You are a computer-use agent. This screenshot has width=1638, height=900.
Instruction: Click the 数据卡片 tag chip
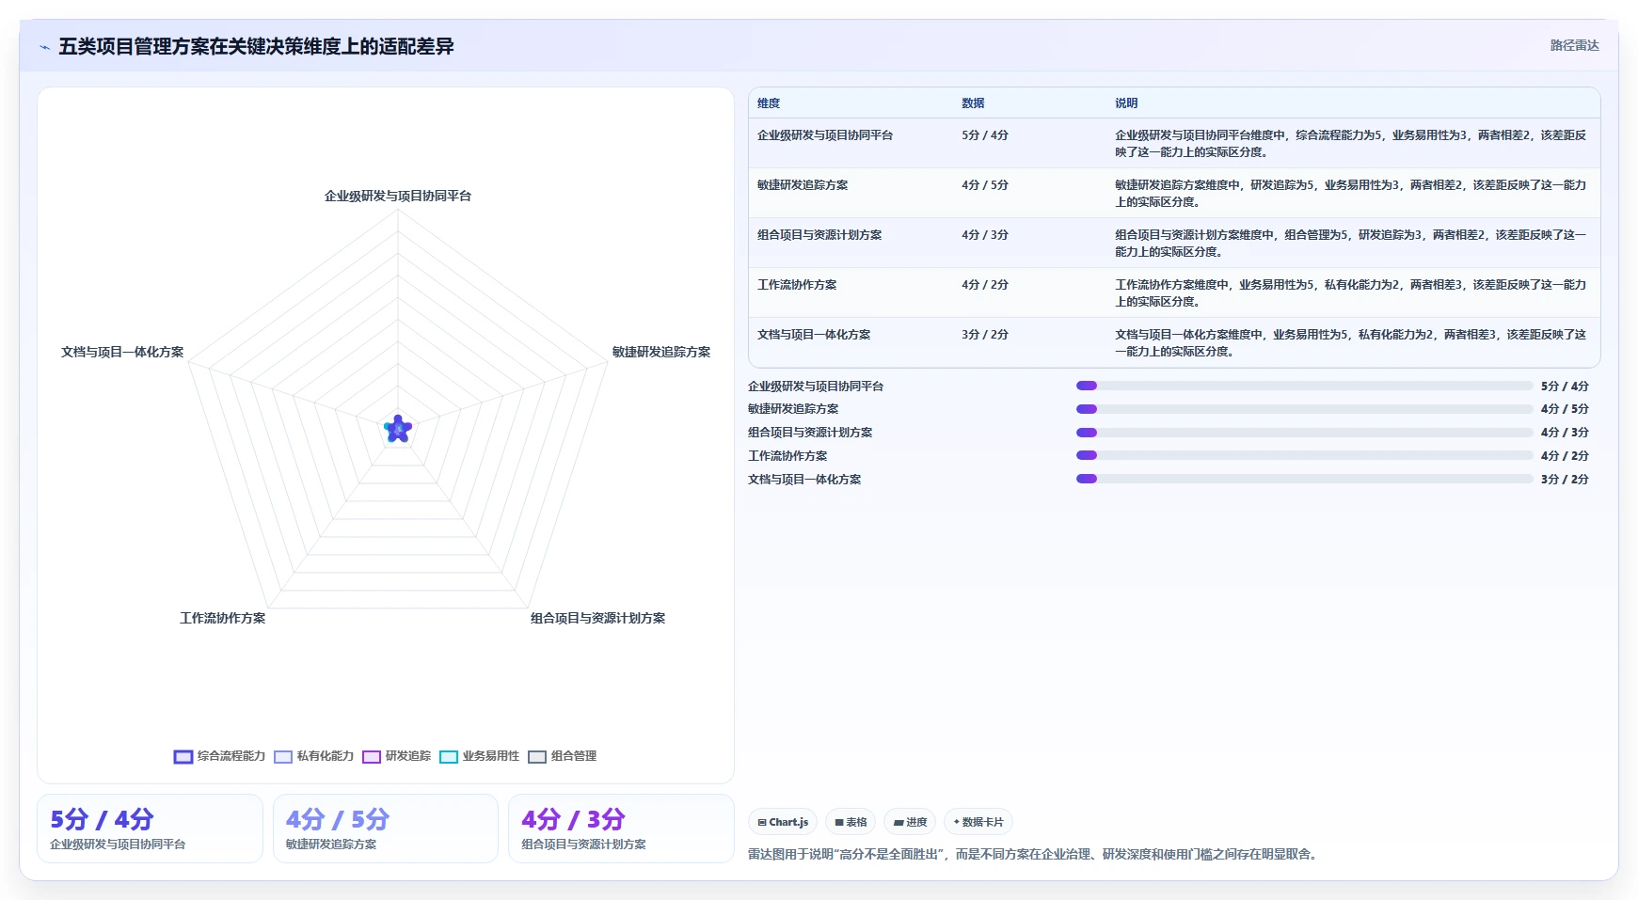(x=978, y=822)
